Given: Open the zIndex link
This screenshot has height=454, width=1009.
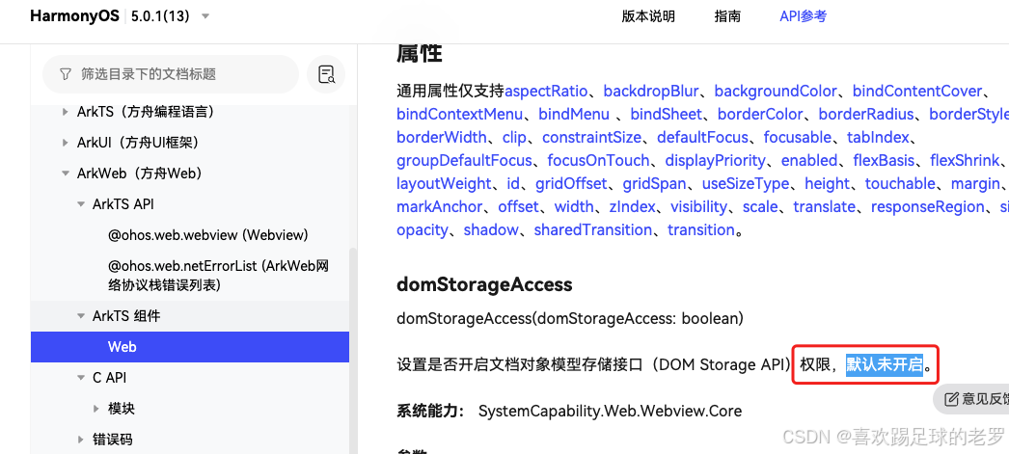Looking at the screenshot, I should point(632,206).
